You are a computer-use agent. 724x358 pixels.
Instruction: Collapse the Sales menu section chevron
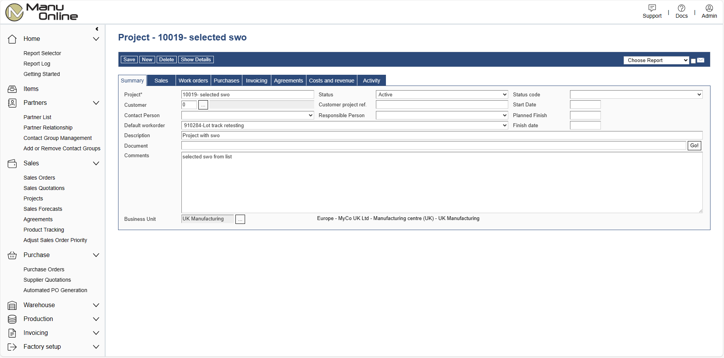tap(96, 163)
